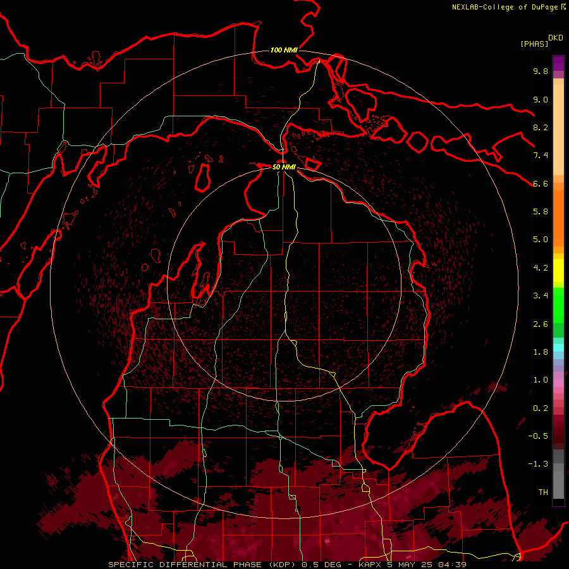Click the 5 MAY 25 04:39 timestamp

coord(427,565)
